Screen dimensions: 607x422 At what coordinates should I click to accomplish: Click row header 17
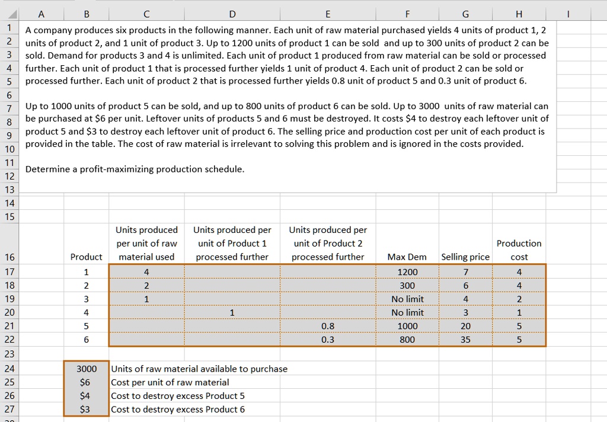9,271
